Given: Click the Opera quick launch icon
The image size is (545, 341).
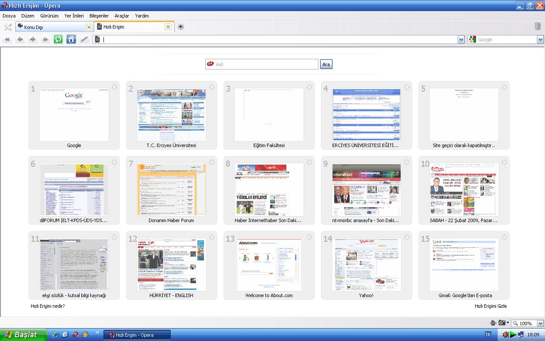Looking at the screenshot, I should [x=76, y=335].
